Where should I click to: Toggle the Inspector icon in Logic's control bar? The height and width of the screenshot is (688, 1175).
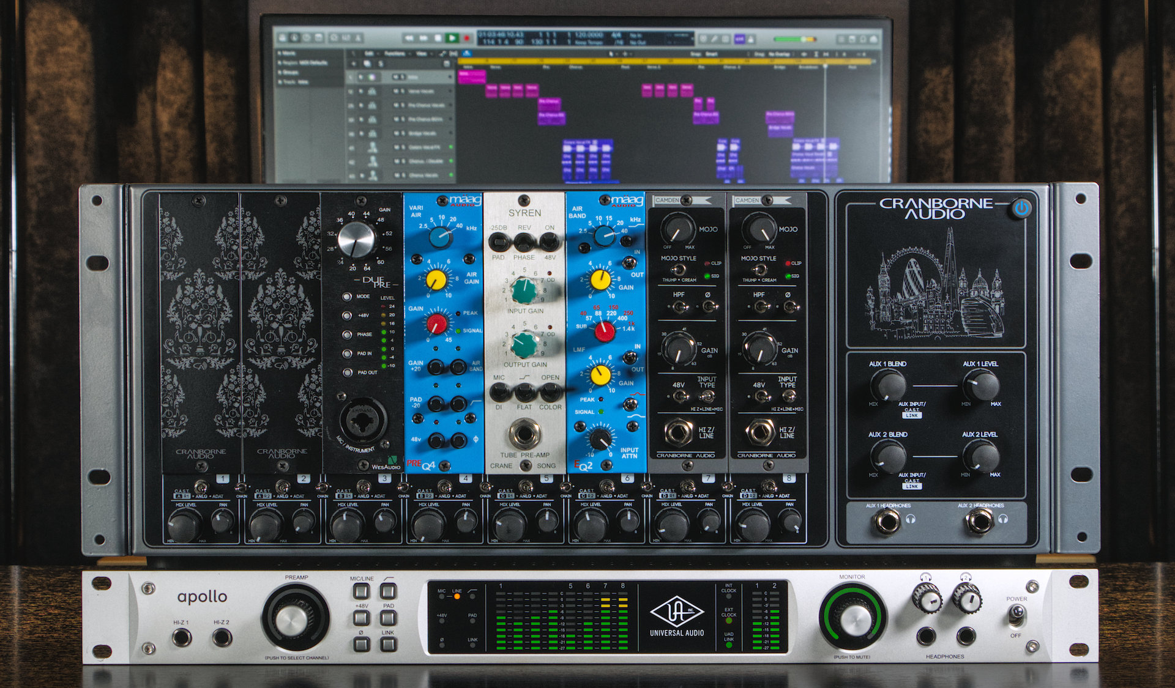click(x=294, y=37)
